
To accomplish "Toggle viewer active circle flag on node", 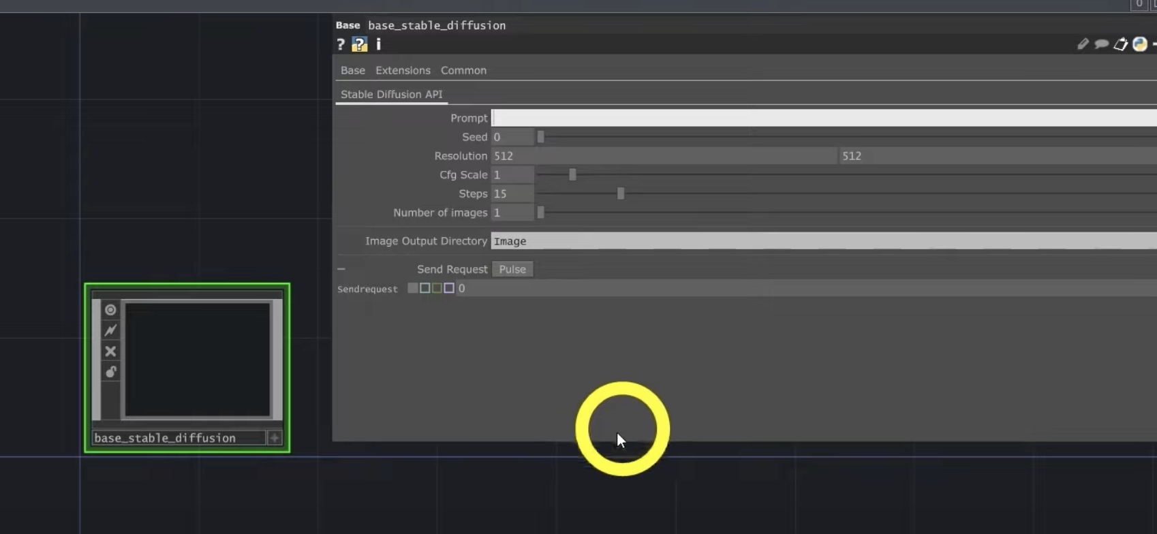I will click(x=110, y=310).
